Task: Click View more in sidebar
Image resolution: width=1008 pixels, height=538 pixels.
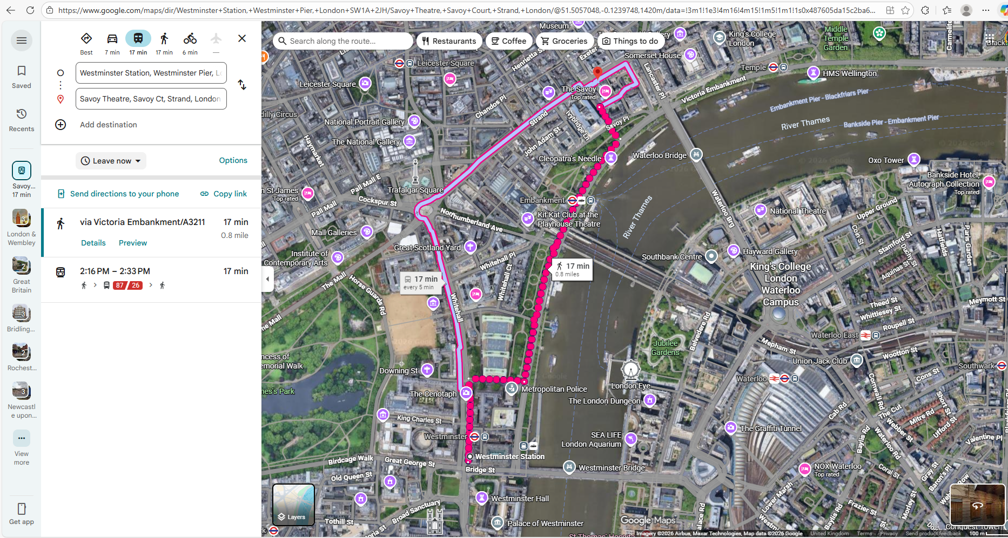Action: coord(22,448)
